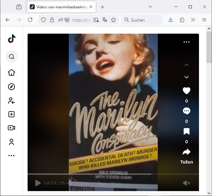Open the site permissions icon

60,20
